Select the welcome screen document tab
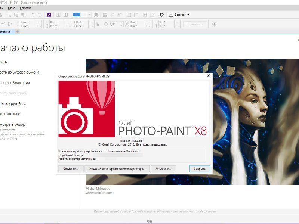The width and height of the screenshot is (299, 224). (6, 32)
